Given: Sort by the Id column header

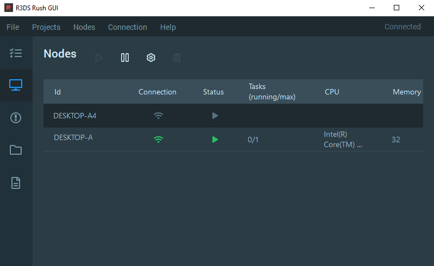Looking at the screenshot, I should pyautogui.click(x=58, y=92).
